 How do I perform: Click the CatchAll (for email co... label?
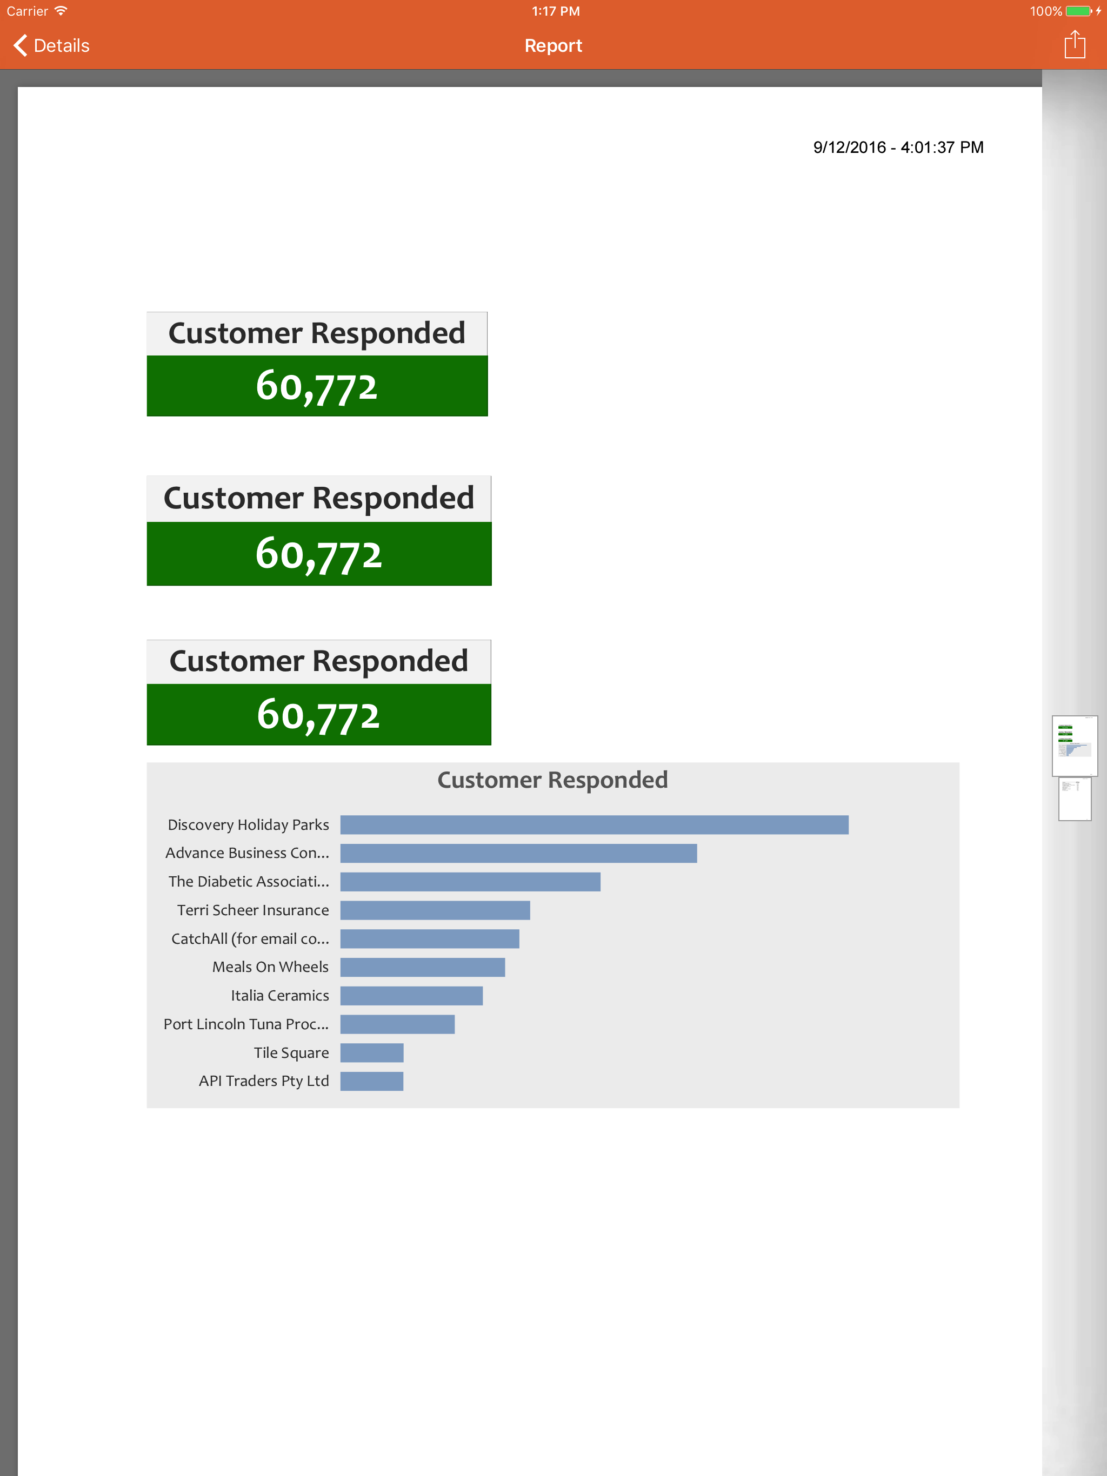tap(250, 939)
